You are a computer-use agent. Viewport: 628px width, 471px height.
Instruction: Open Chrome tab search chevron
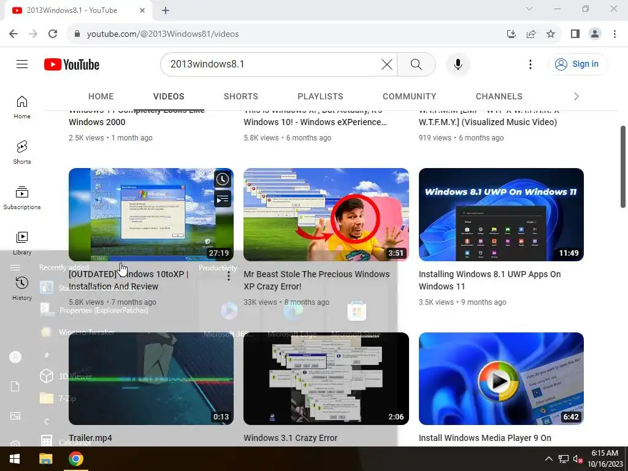(x=529, y=9)
